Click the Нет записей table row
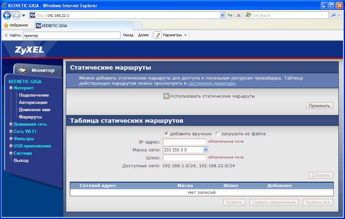 click(202, 193)
